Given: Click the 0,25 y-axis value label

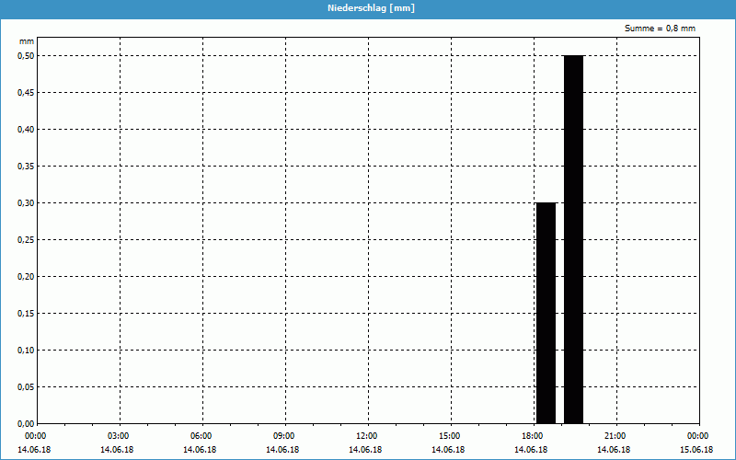Looking at the screenshot, I should pyautogui.click(x=26, y=239).
